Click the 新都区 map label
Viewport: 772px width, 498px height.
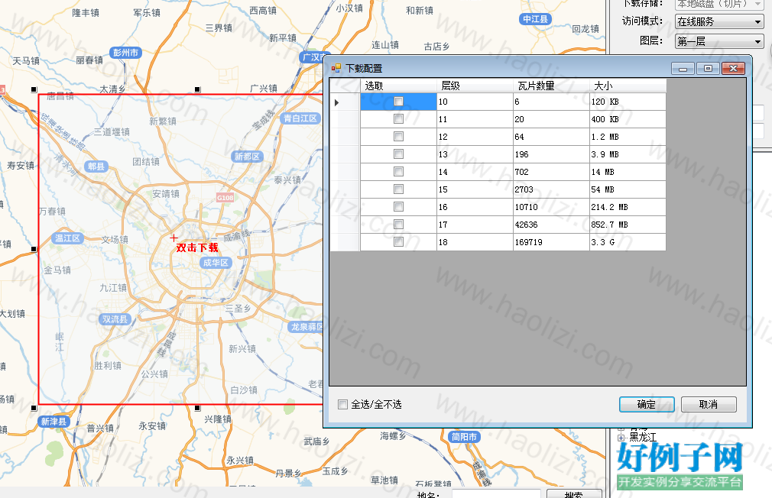pos(247,157)
